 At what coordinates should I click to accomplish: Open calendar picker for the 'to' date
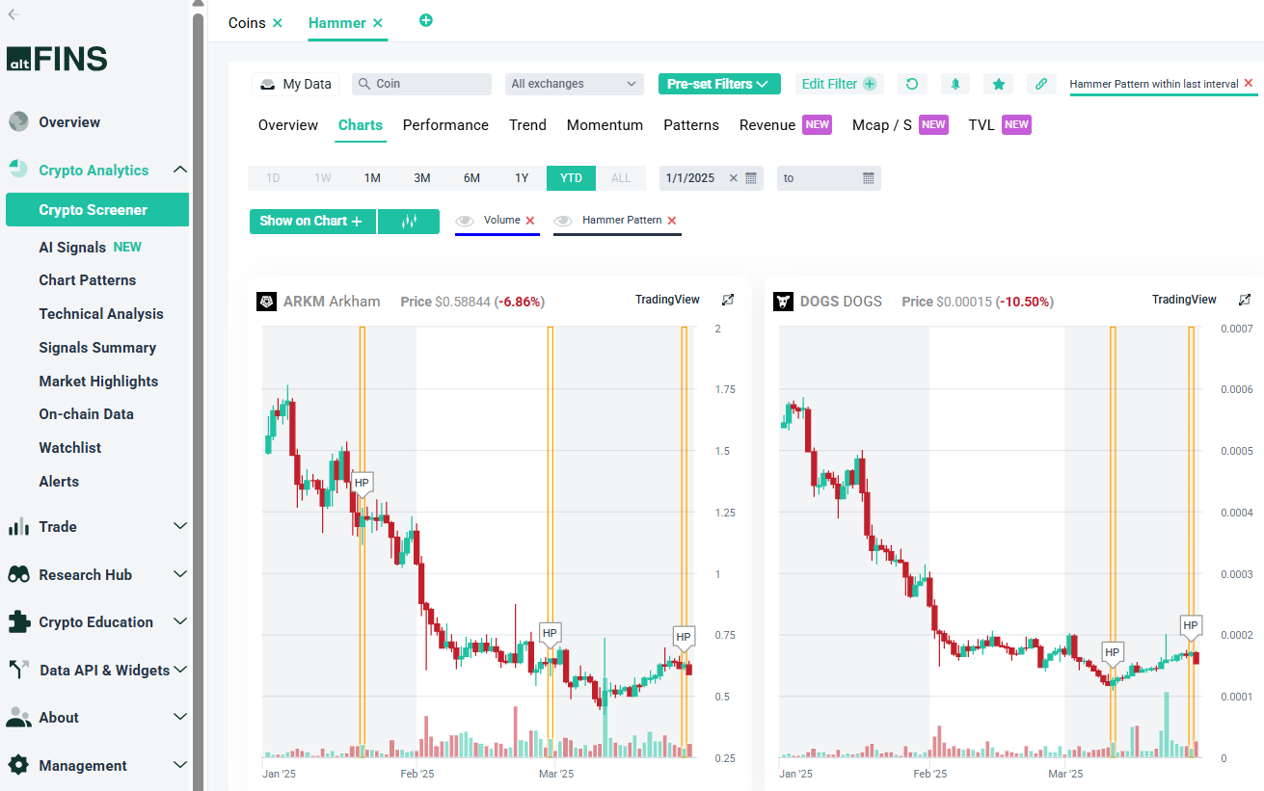(868, 178)
